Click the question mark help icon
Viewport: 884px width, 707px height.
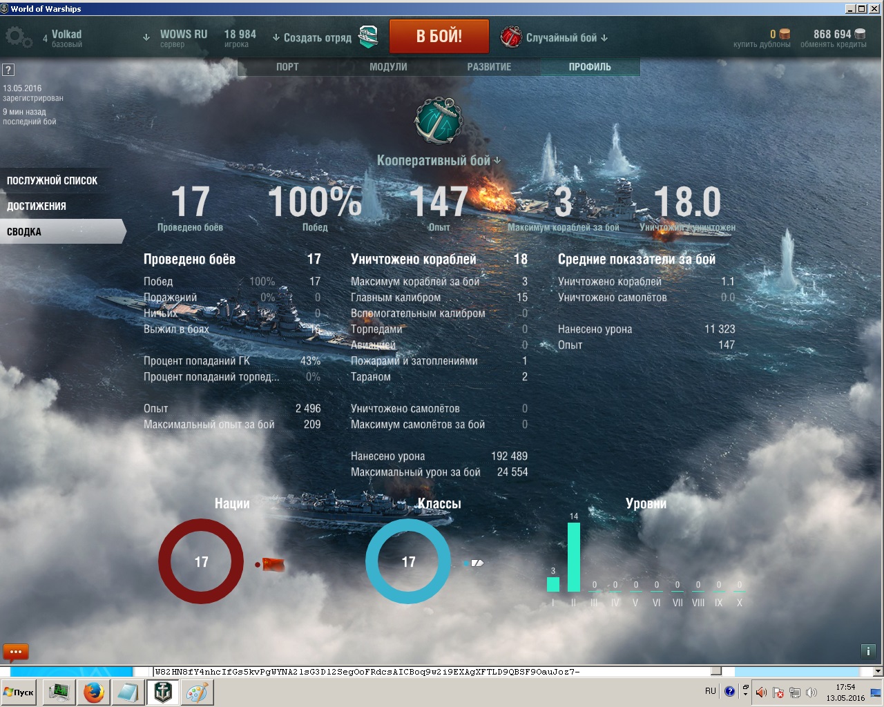click(8, 70)
